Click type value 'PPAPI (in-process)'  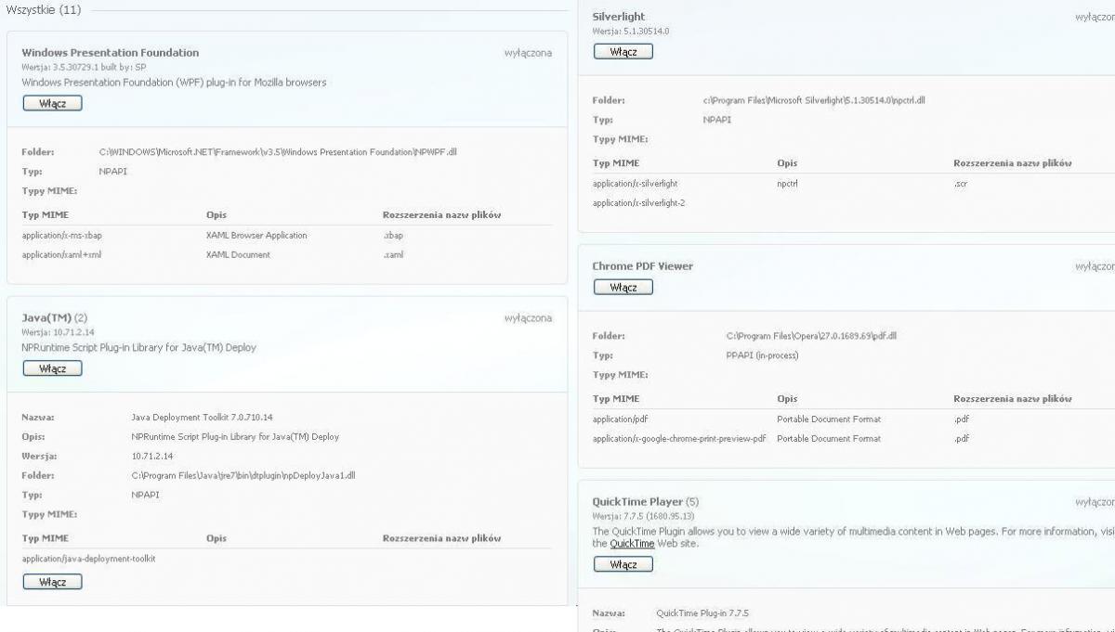point(762,355)
